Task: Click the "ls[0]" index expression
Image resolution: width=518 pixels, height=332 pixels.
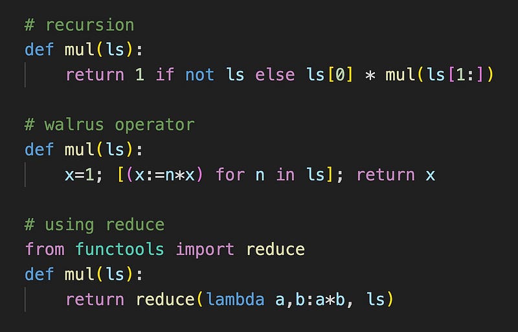Action: pos(330,75)
